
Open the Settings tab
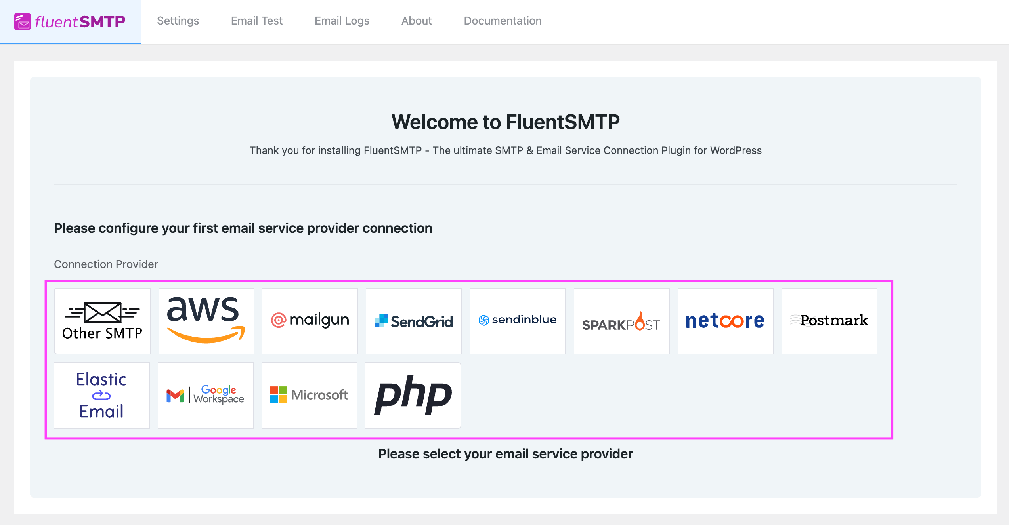pos(178,21)
